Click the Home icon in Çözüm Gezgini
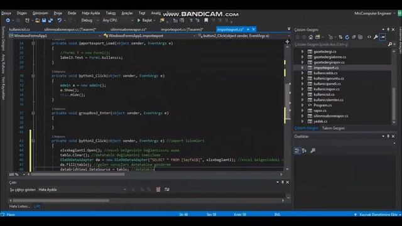 (311, 37)
